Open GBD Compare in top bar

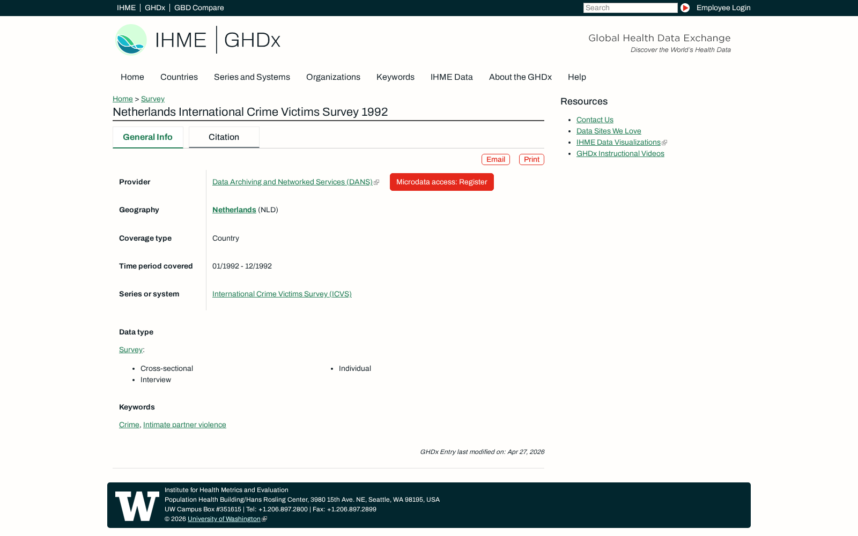pyautogui.click(x=199, y=8)
